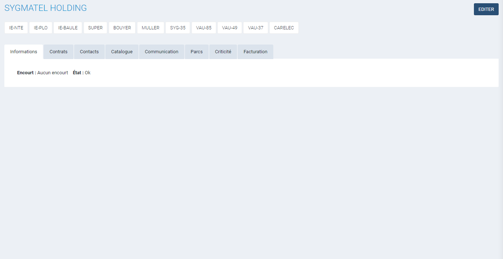Select the BOUYER entity button
Screen dimensions: 503x259
click(x=122, y=28)
